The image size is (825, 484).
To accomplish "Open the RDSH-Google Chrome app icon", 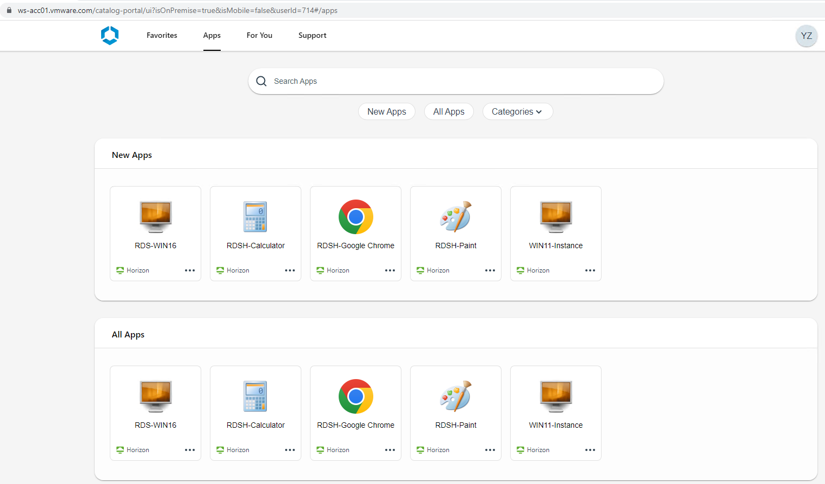I will tap(355, 217).
